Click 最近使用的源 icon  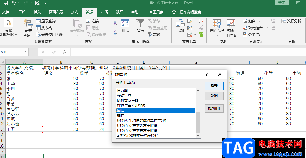point(38,35)
